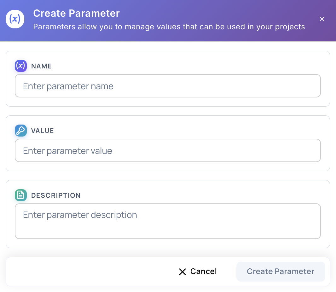Select the DESCRIPTION heading text

[x=56, y=195]
